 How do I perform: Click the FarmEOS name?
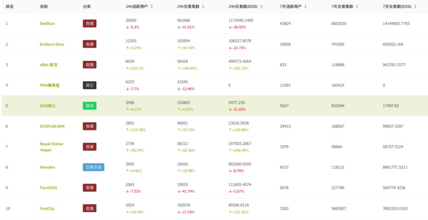click(x=48, y=188)
